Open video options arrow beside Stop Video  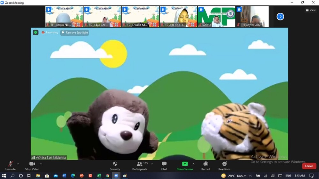(41, 164)
